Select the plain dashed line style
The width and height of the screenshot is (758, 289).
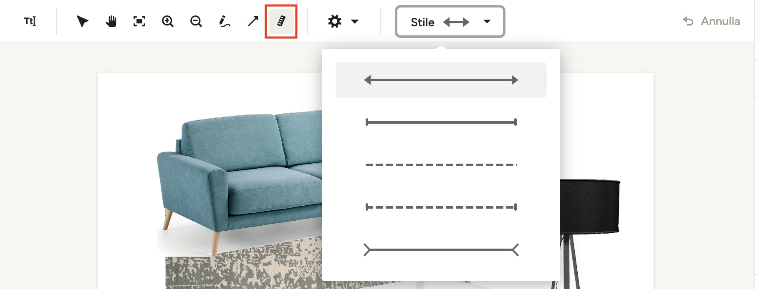click(x=441, y=165)
